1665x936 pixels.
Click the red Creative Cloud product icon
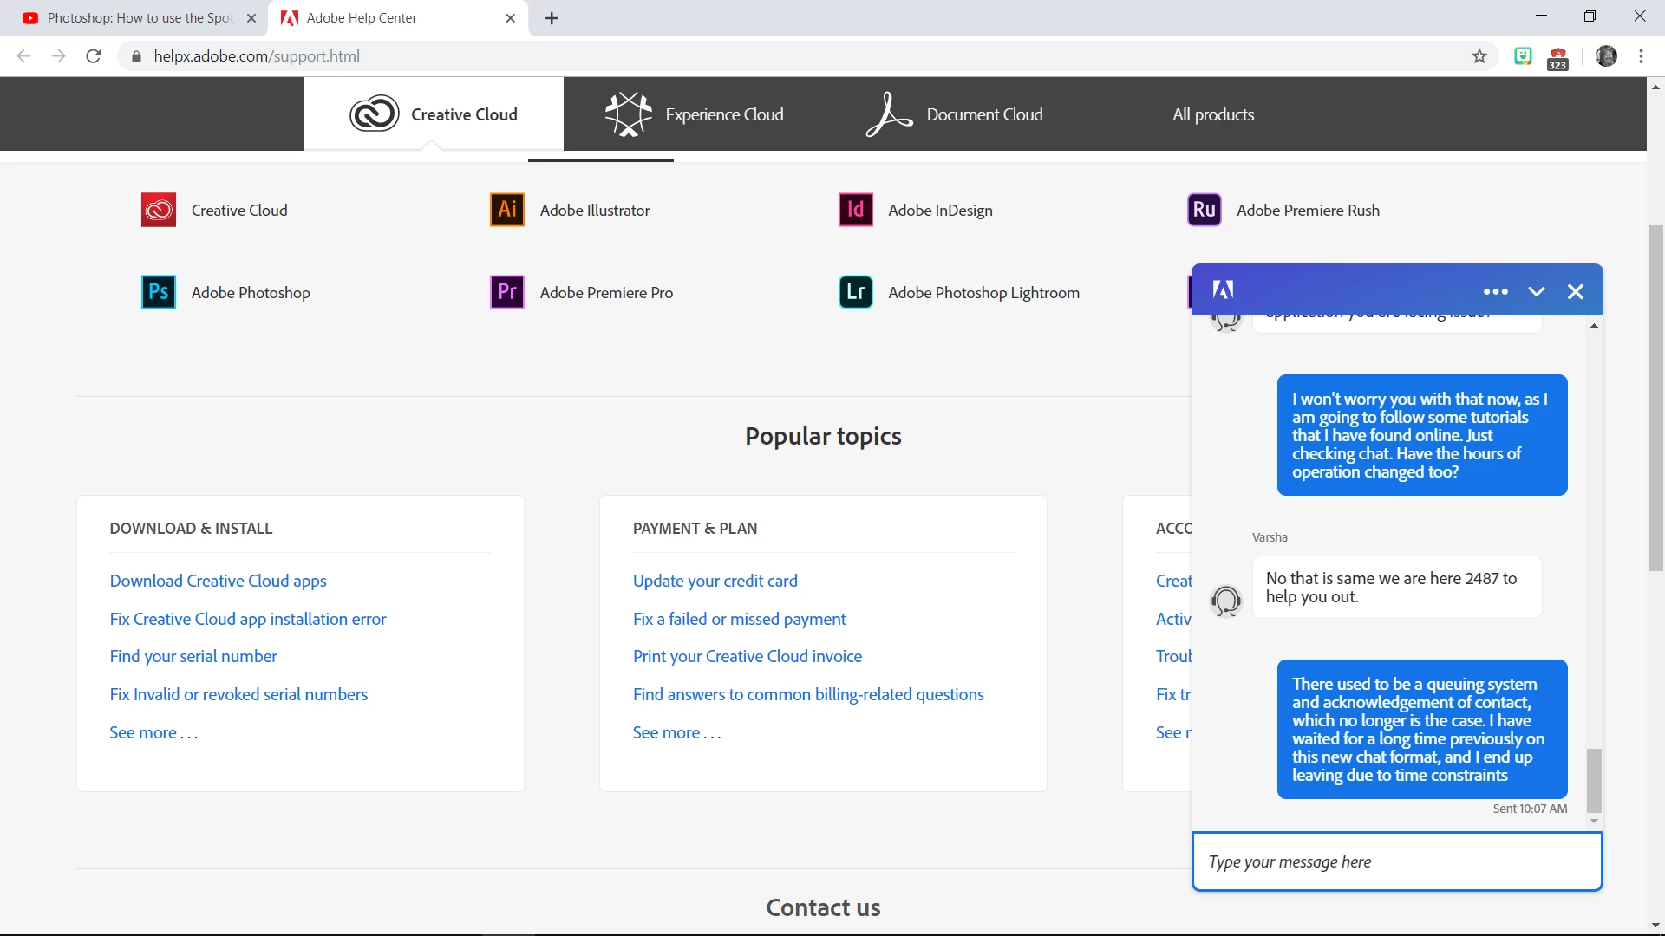(x=159, y=210)
